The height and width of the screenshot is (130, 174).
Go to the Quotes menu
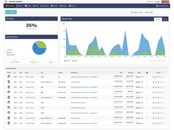[x=19, y=6]
